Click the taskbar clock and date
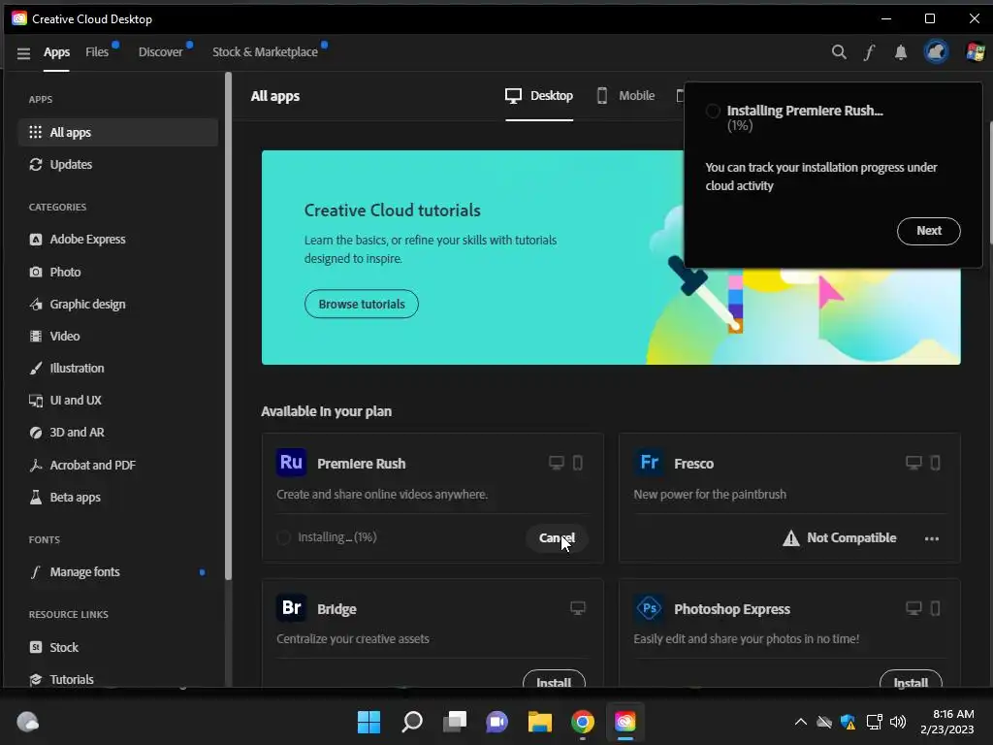 (x=946, y=722)
